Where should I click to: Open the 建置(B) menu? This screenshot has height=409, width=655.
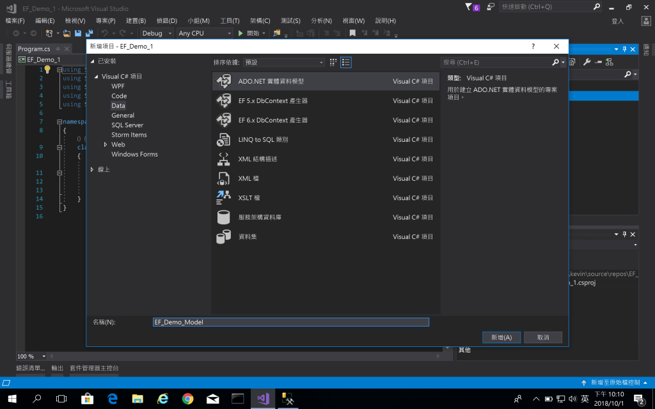(136, 20)
